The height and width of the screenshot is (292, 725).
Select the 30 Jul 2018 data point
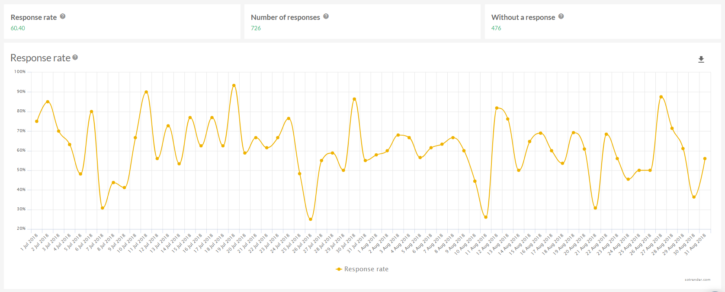point(354,99)
